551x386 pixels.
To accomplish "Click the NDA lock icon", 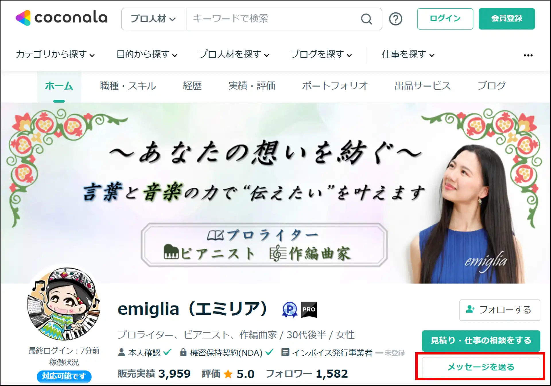I will (x=183, y=352).
